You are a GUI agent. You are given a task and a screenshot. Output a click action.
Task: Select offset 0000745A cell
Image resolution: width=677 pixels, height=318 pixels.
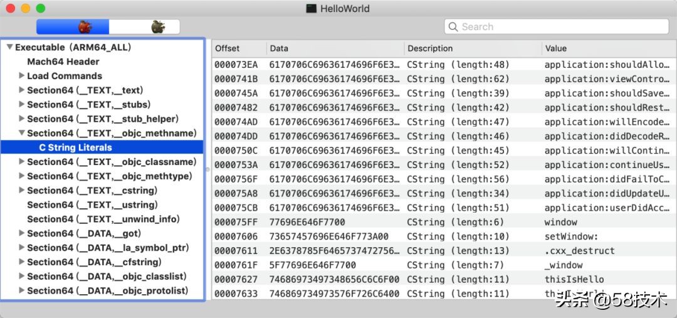(x=236, y=93)
